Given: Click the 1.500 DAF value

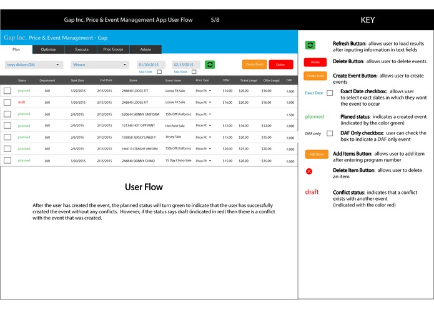Looking at the screenshot, I should pyautogui.click(x=290, y=114).
